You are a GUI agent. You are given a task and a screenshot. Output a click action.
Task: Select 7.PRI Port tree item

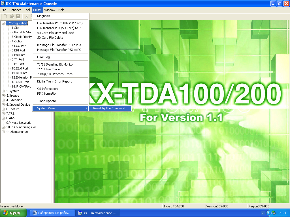18,55
